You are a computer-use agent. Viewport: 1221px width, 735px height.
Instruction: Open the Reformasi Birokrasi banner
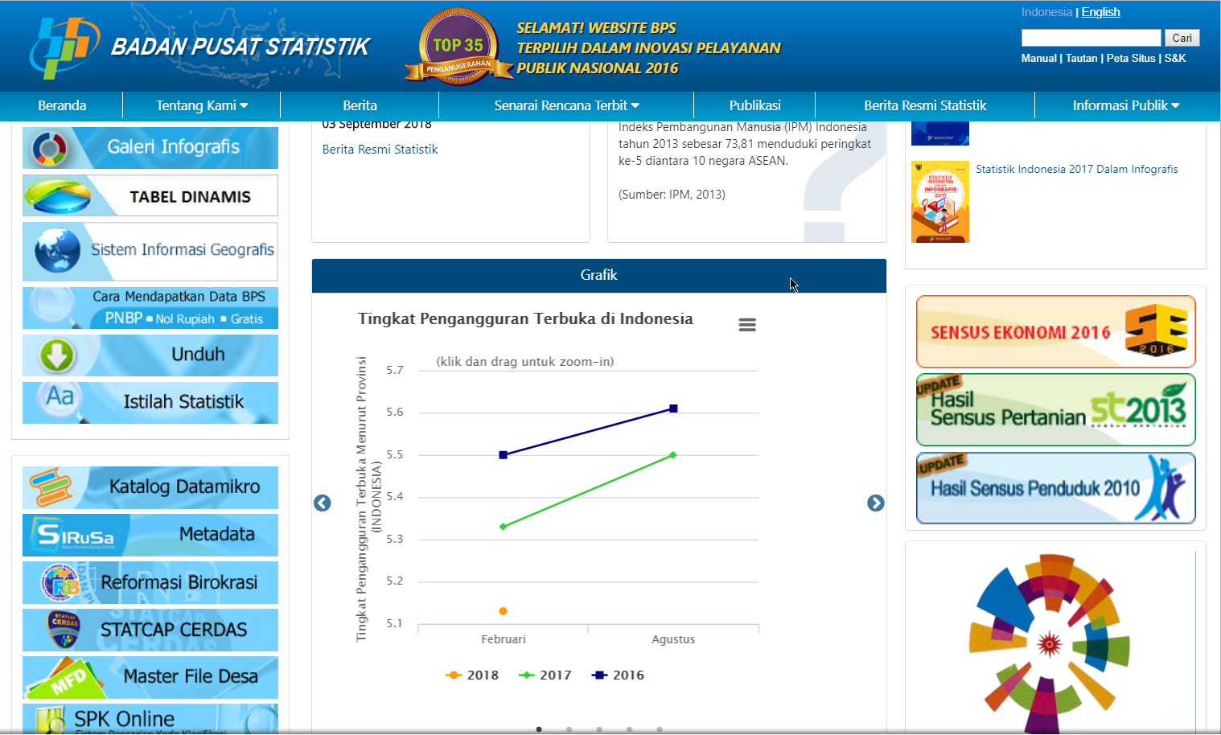(x=150, y=582)
